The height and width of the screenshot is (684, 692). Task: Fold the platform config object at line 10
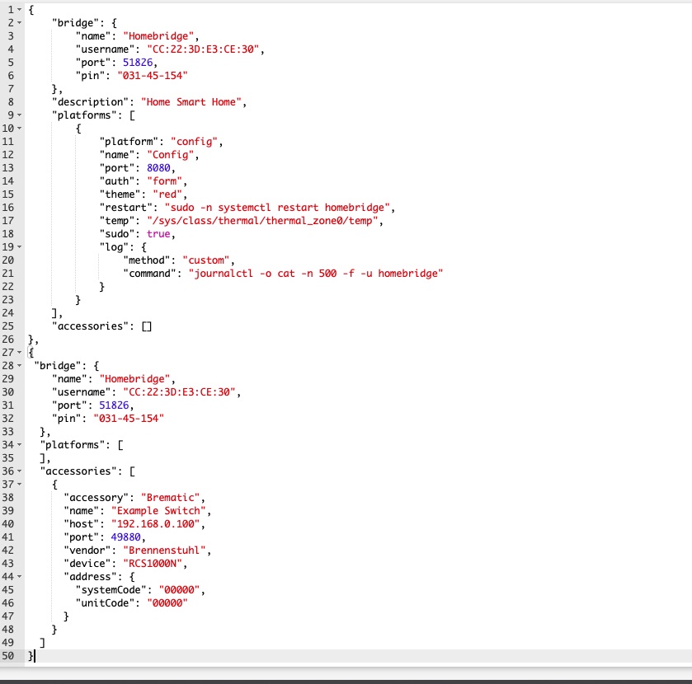20,129
